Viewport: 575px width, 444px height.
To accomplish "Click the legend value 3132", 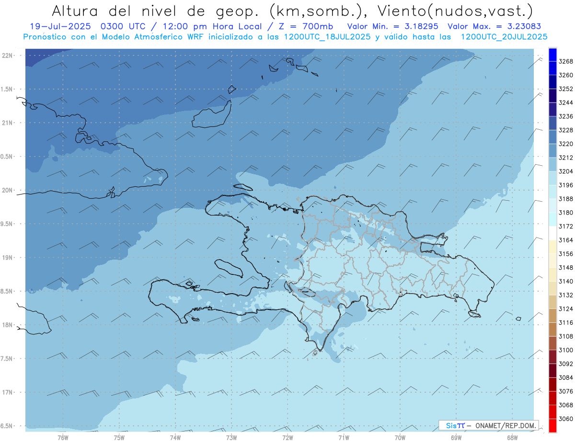I will pyautogui.click(x=565, y=295).
